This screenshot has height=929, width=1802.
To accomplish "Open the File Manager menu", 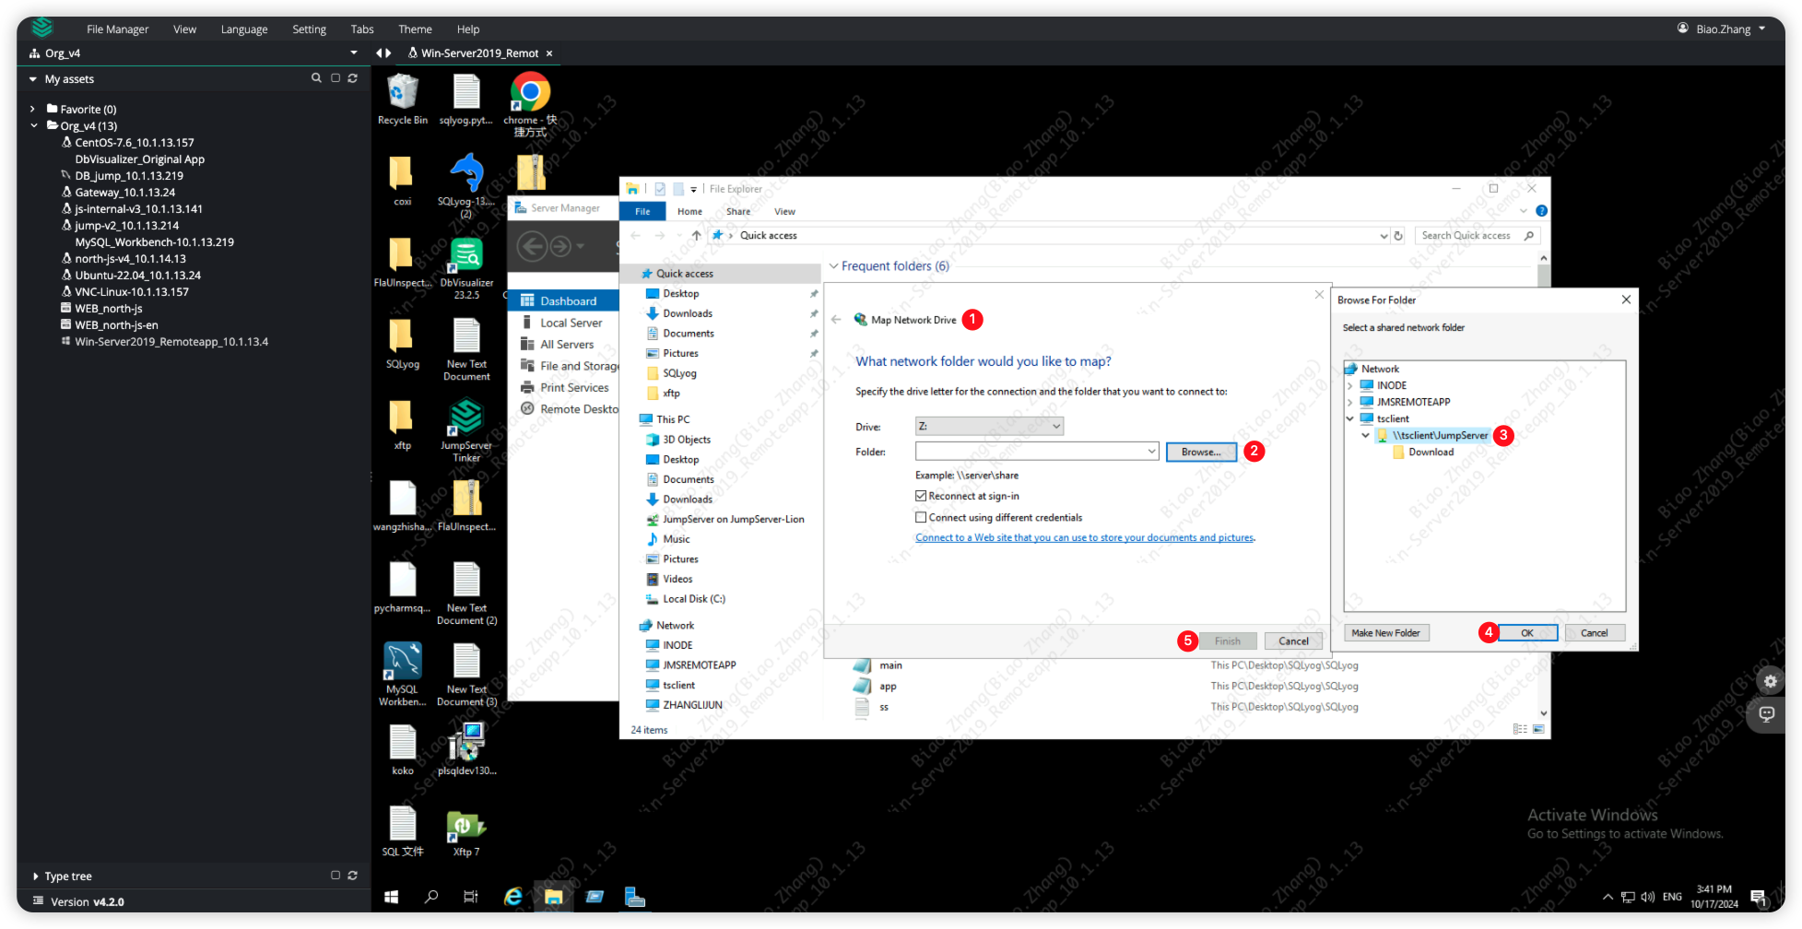I will [x=117, y=29].
